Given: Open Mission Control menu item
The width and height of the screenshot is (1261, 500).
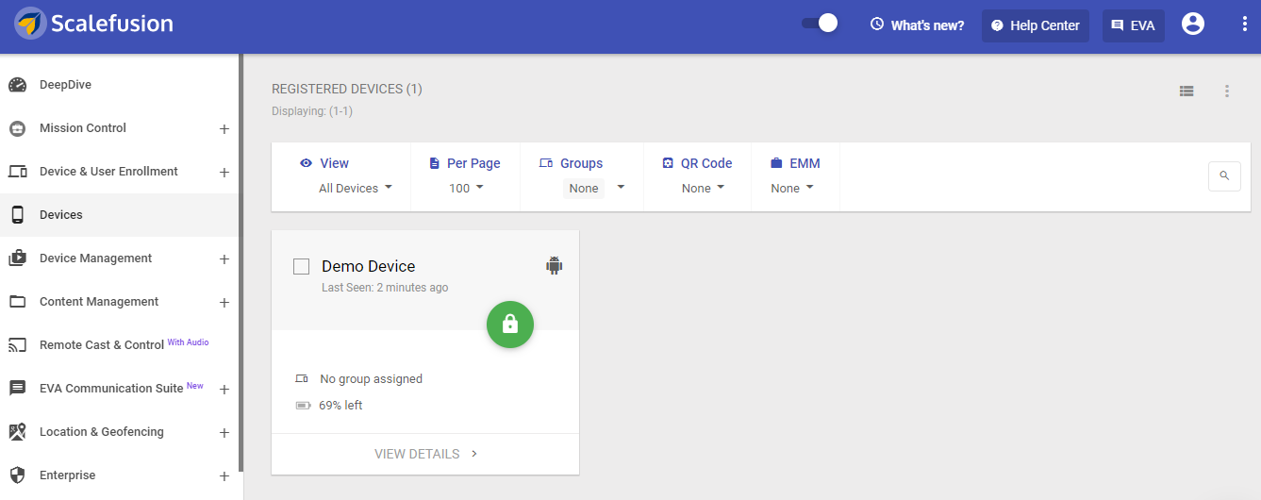Looking at the screenshot, I should [83, 128].
